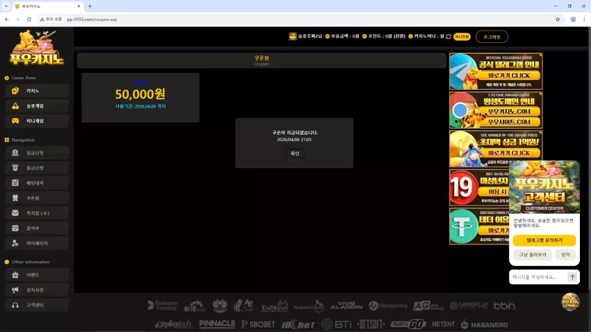Open the 미니게임 gamepad icon entry
This screenshot has height=332, width=591.
coord(37,122)
